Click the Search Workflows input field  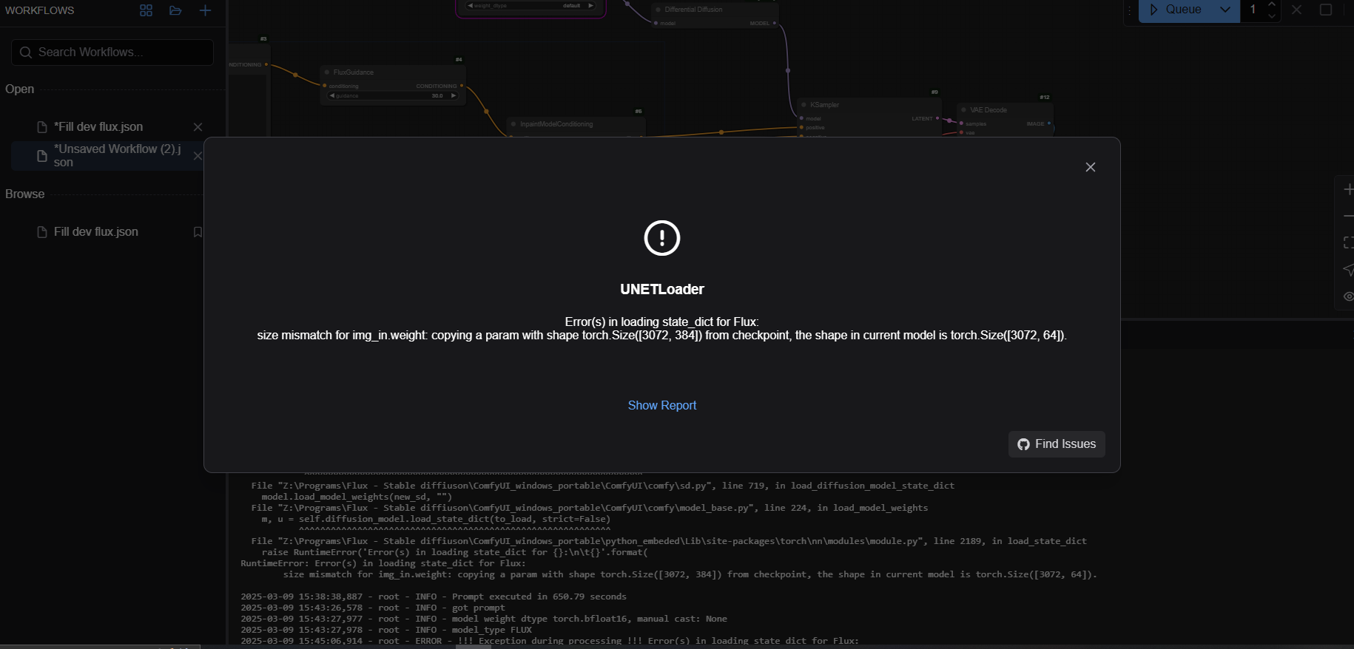112,52
